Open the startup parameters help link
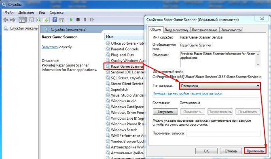Image resolution: width=271 pixels, height=159 pixels. [187, 94]
